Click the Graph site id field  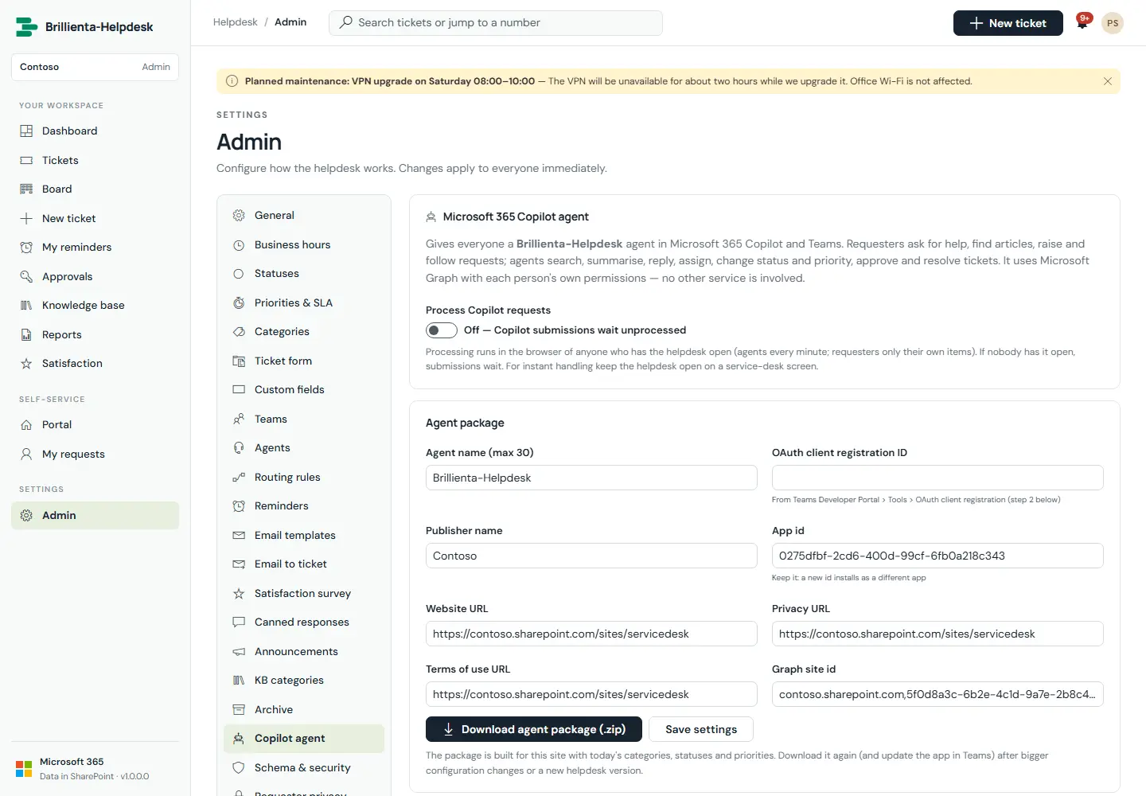[x=937, y=694]
